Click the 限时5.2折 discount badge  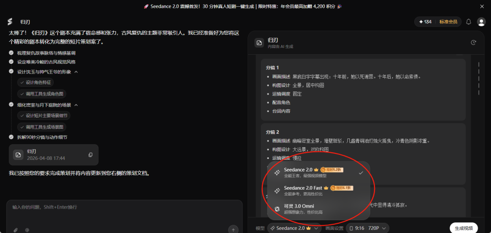(x=332, y=170)
